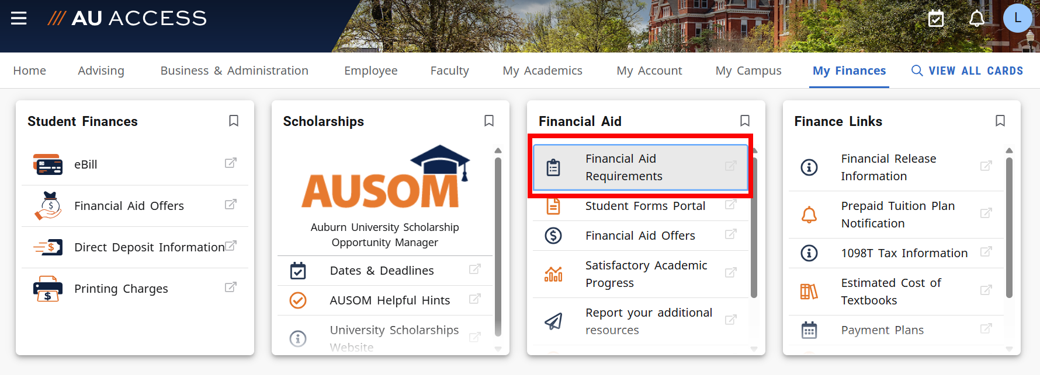The width and height of the screenshot is (1040, 375).
Task: Click the eBill credit card icon
Action: pos(48,164)
